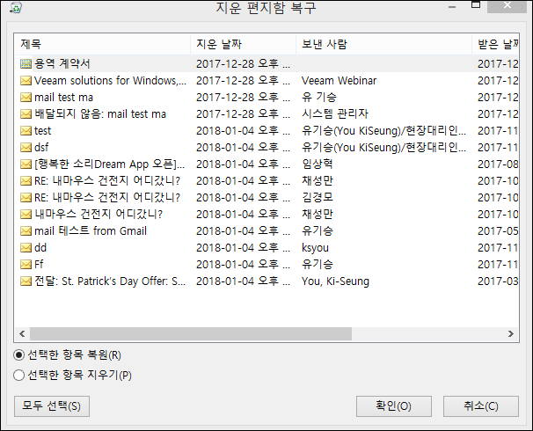533x431 pixels.
Task: Sort by 지운 날짜 column header
Action: 244,44
